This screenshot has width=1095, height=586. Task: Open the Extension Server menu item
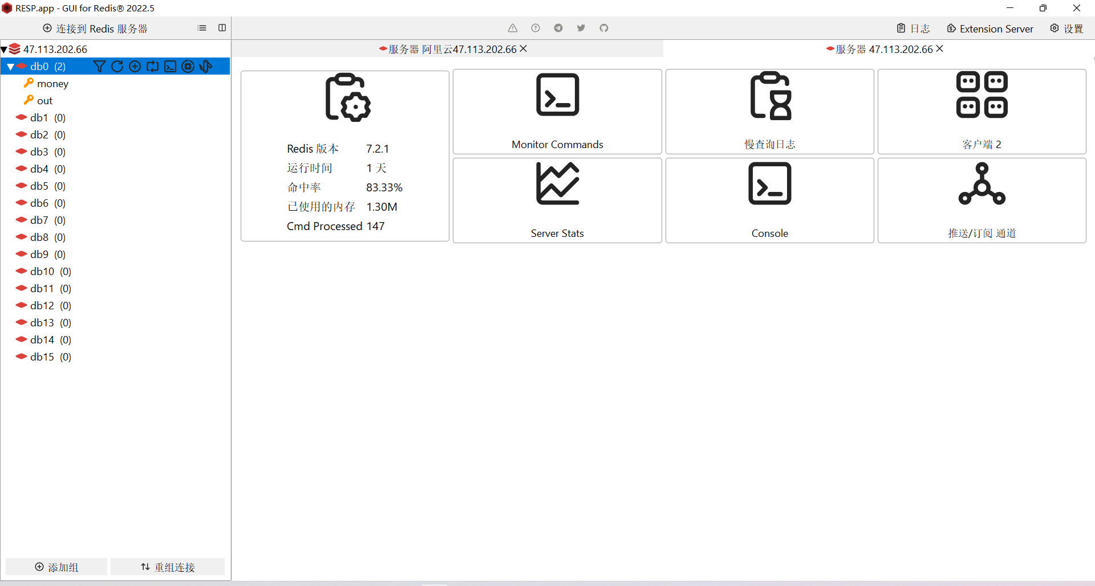[989, 28]
